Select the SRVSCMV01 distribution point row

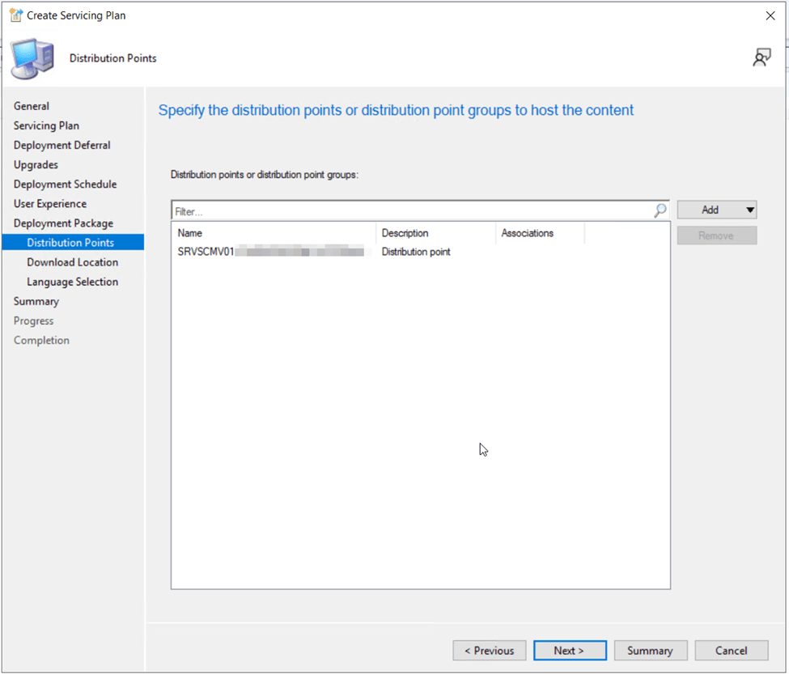(x=271, y=252)
